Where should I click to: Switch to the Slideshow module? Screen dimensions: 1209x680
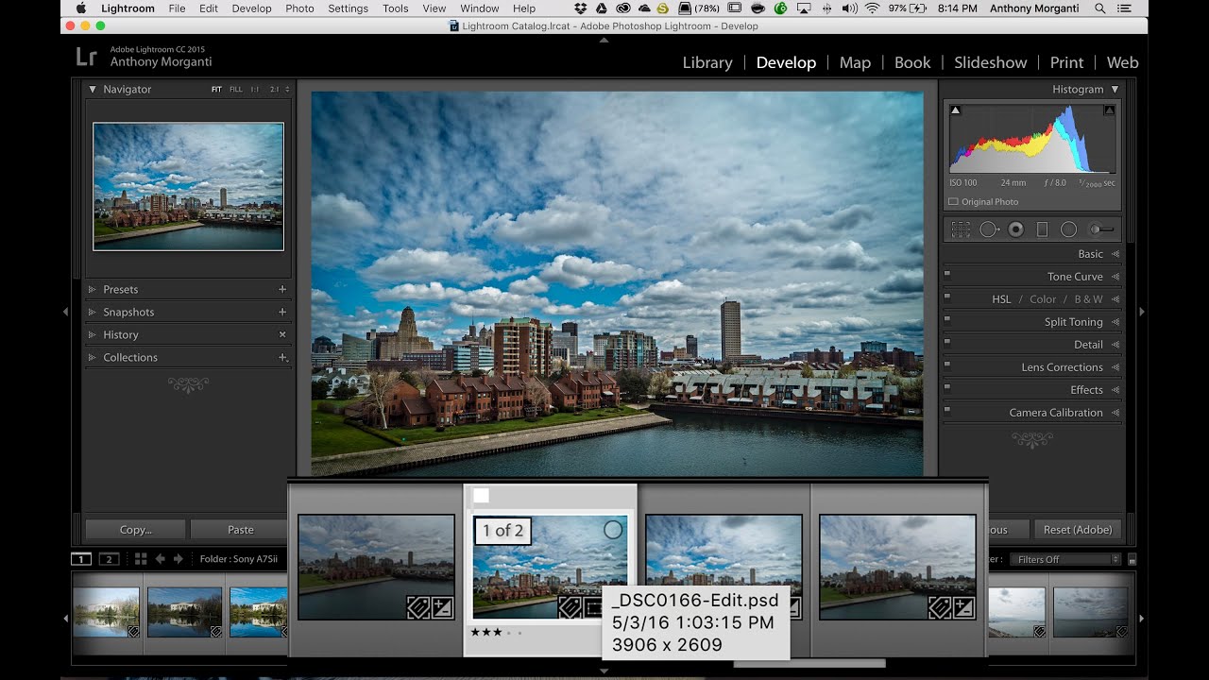click(990, 62)
